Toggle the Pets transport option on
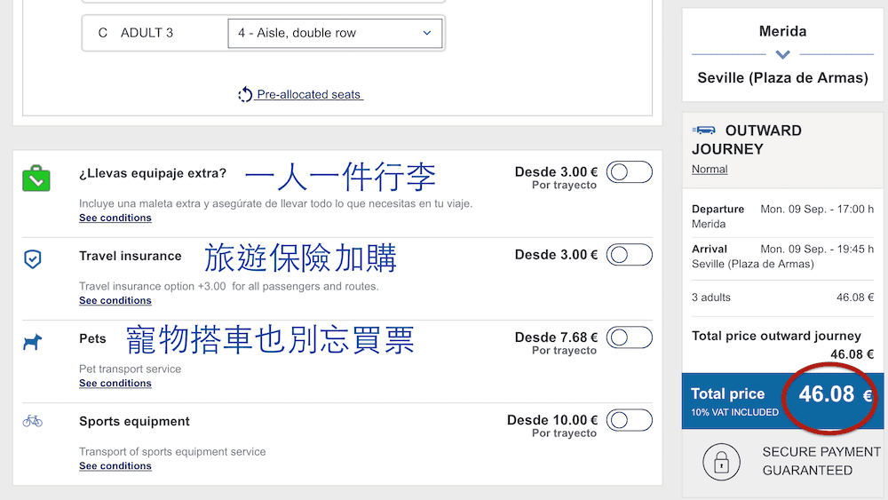The width and height of the screenshot is (888, 500). (x=629, y=337)
